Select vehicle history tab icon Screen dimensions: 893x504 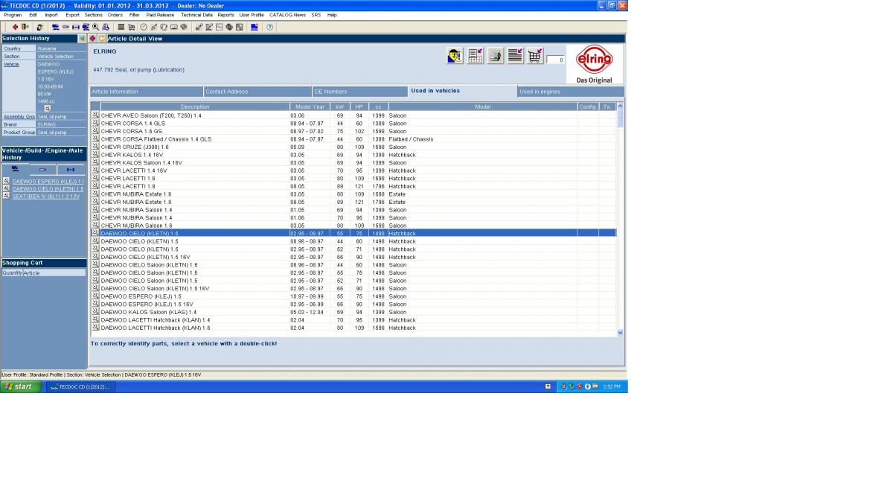pos(16,170)
